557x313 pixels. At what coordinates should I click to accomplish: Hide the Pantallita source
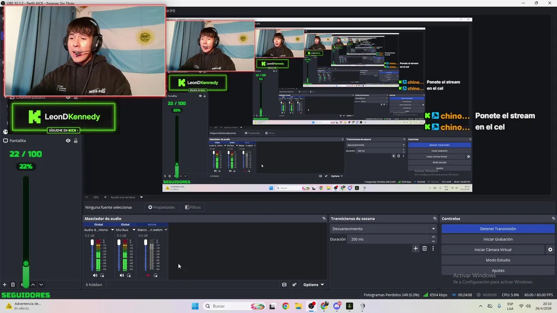pos(68,140)
